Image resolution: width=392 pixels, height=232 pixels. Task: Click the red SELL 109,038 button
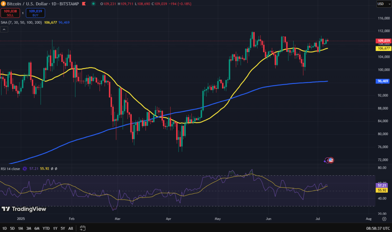tap(10, 13)
